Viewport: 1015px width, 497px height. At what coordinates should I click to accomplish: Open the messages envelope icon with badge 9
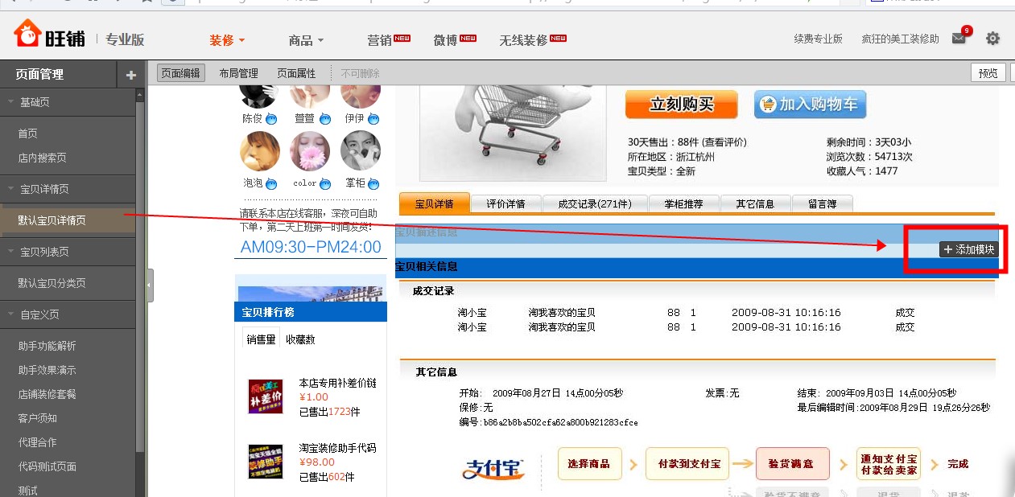pyautogui.click(x=959, y=37)
